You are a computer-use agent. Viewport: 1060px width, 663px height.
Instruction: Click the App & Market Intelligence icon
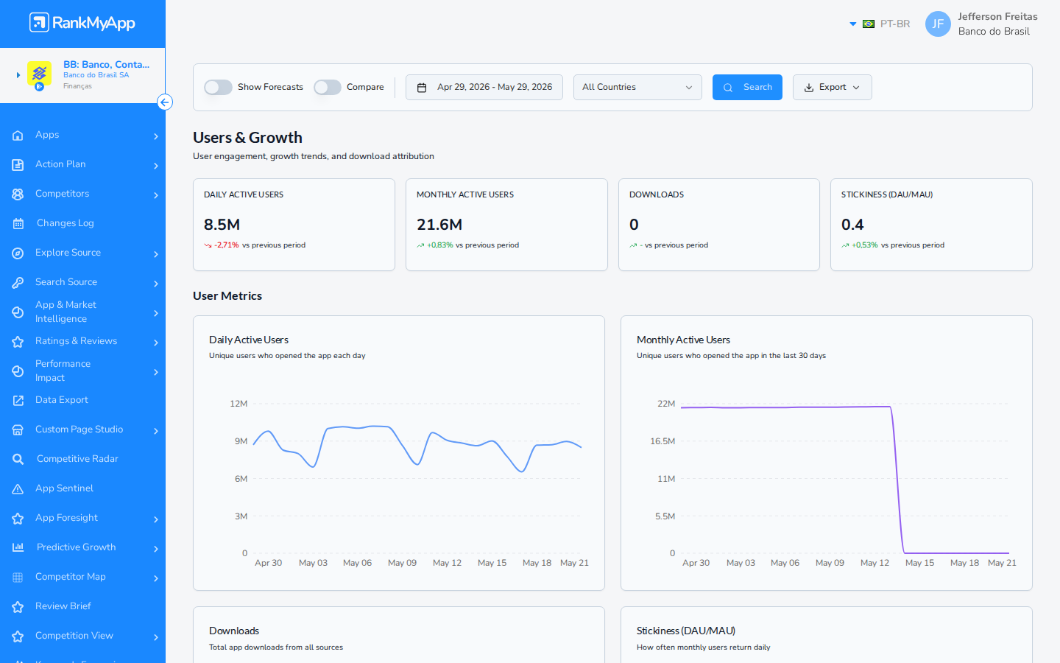click(18, 312)
